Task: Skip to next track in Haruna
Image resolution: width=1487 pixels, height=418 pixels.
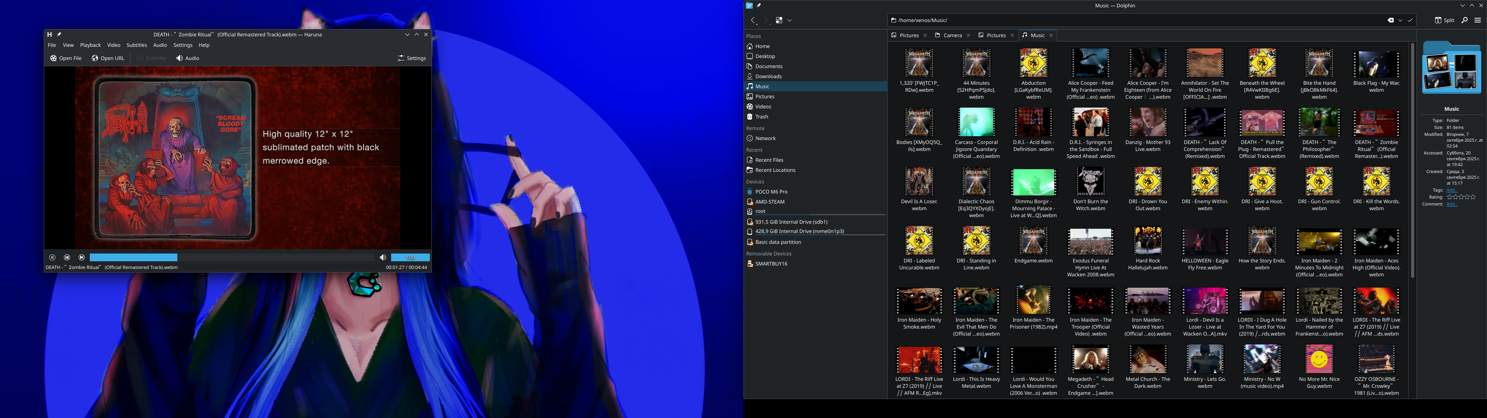Action: (x=81, y=257)
